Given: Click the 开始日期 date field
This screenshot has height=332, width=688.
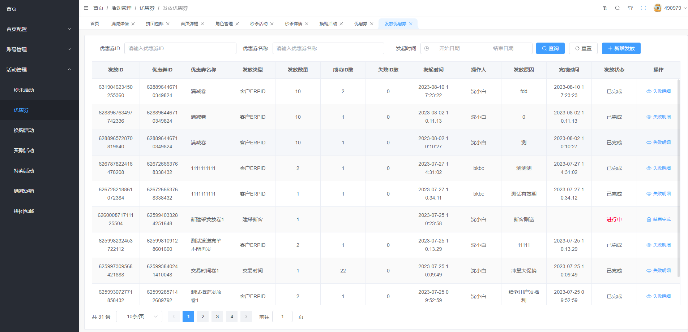Looking at the screenshot, I should 449,48.
